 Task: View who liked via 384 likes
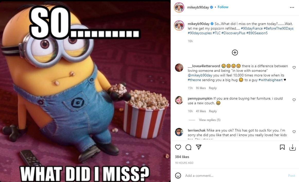click(x=182, y=157)
